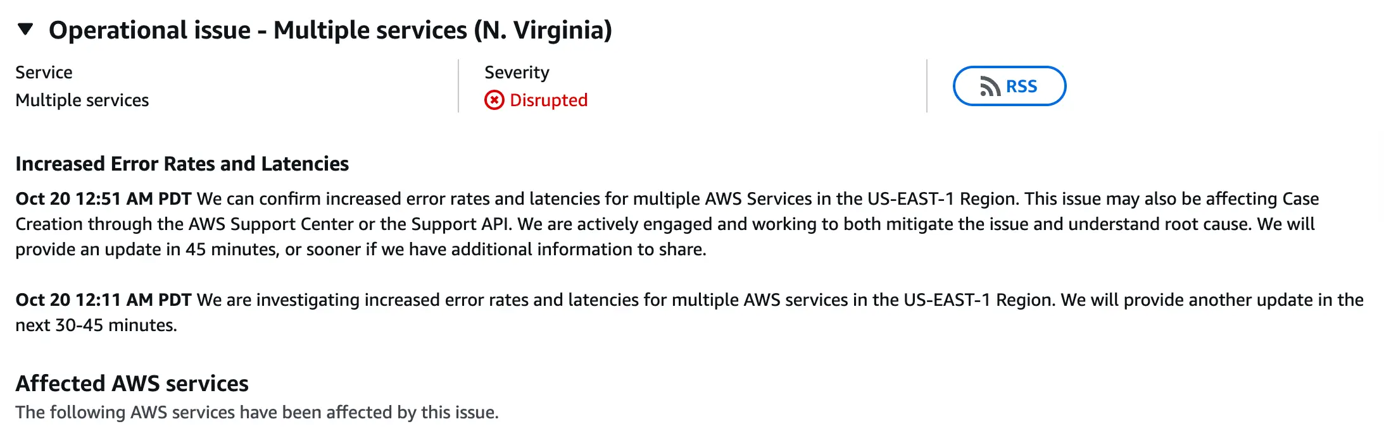Click the Oct 20 12:11 AM PDT update entry
This screenshot has height=436, width=1384.
pos(103,300)
